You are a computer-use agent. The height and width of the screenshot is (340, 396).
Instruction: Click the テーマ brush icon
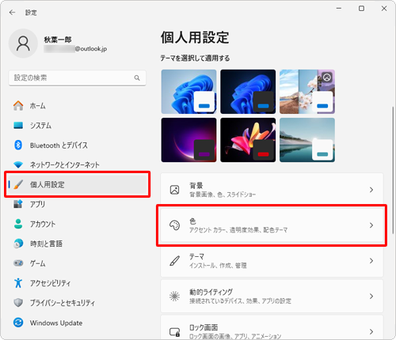tap(174, 261)
